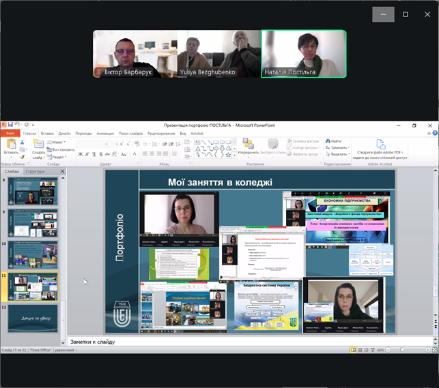Screen dimensions: 439x388
Task: Toggle center text alignment
Action: tap(152, 153)
